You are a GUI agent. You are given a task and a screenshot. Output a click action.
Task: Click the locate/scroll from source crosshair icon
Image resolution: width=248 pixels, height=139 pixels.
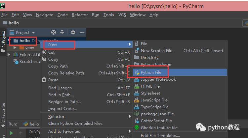54,32
